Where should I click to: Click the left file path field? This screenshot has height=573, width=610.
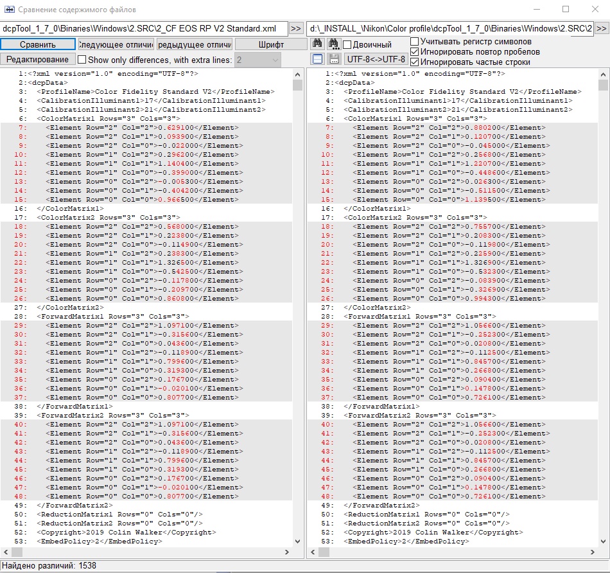click(144, 29)
